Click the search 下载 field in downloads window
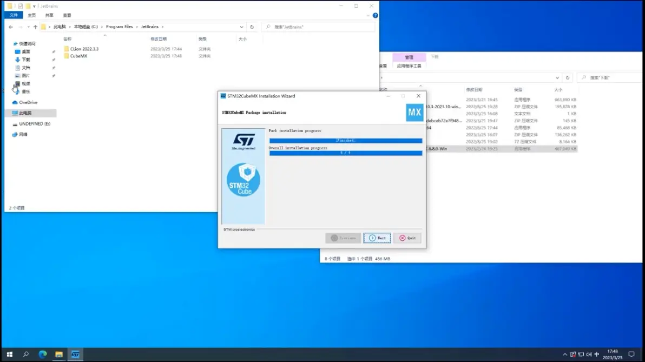Viewport: 645px width, 362px height. [610, 78]
